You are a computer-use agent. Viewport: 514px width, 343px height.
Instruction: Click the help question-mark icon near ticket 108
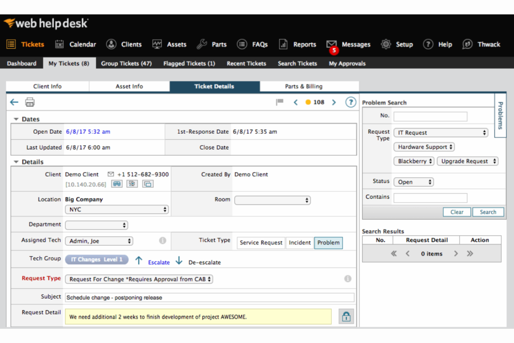[x=351, y=102]
